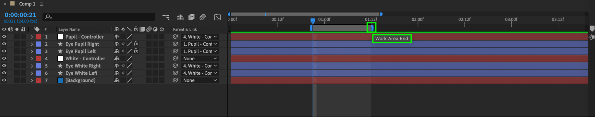595x117 pixels.
Task: Click the adjustment layer column header icon
Action: click(x=155, y=29)
